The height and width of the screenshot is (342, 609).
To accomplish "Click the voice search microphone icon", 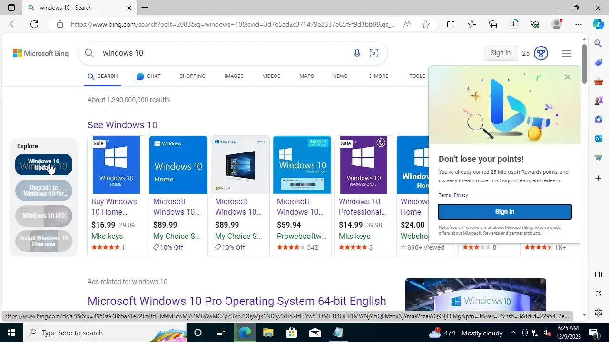I will (x=357, y=53).
